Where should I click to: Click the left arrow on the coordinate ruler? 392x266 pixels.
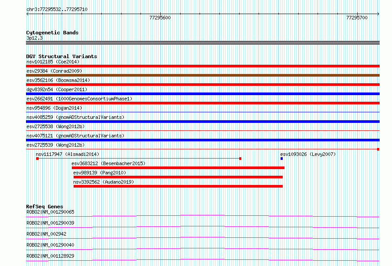(x=27, y=14)
